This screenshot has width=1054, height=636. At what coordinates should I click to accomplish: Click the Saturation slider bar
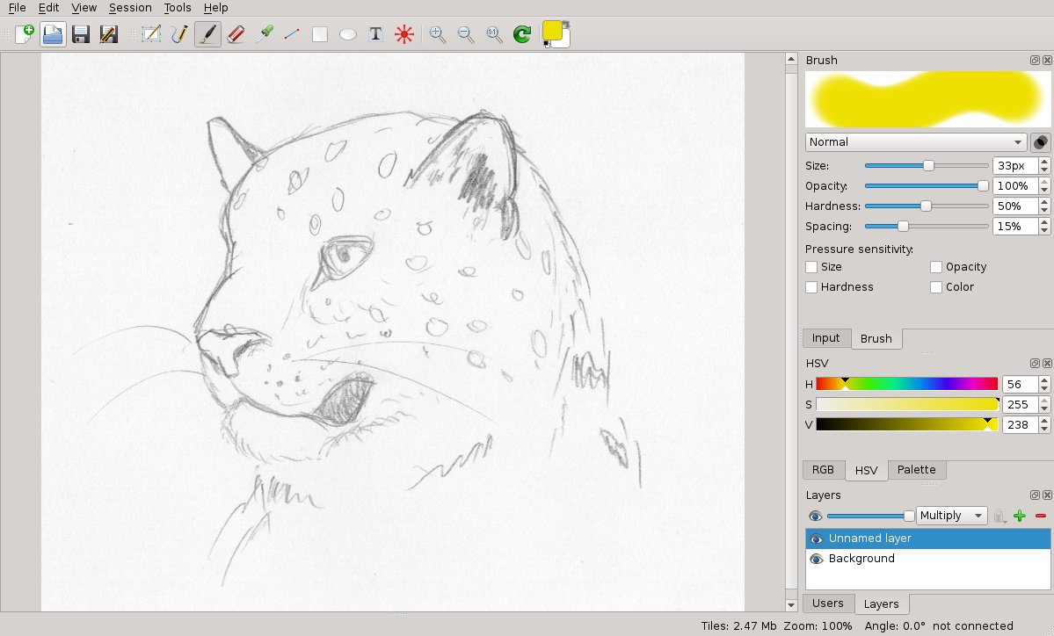(907, 404)
